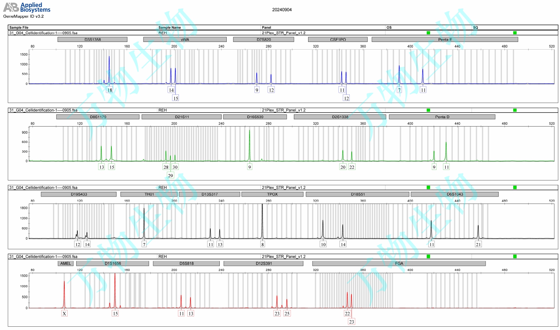Screen dimensions: 560x330
Task: Select the green SQ indicator in the D3S1358 row
Action: [x=515, y=33]
